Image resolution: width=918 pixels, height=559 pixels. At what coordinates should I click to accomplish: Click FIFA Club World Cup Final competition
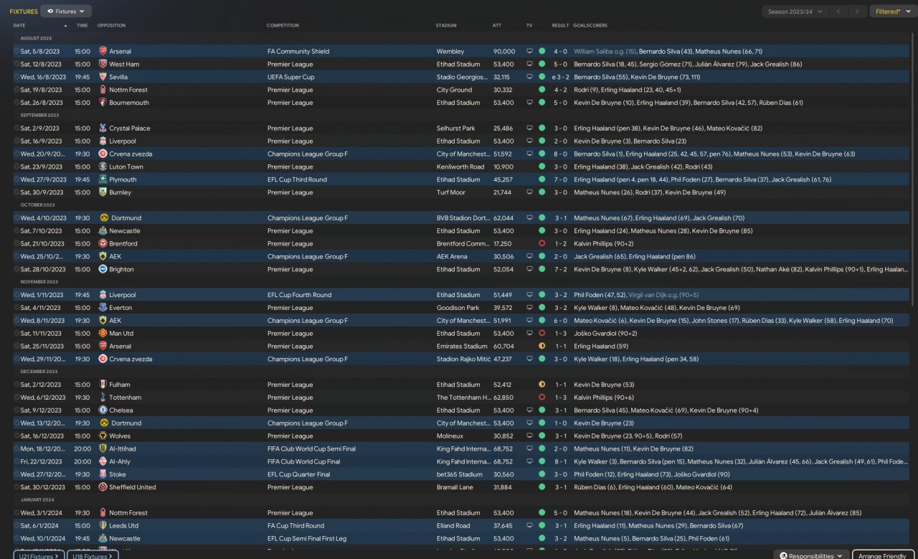303,462
